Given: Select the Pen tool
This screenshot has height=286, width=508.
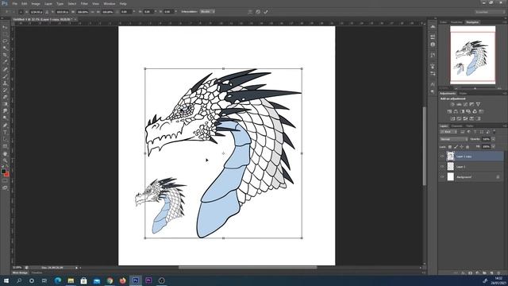Looking at the screenshot, I should pyautogui.click(x=5, y=126).
